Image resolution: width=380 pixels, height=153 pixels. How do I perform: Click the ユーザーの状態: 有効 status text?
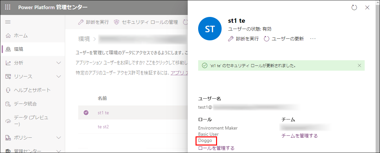250,29
